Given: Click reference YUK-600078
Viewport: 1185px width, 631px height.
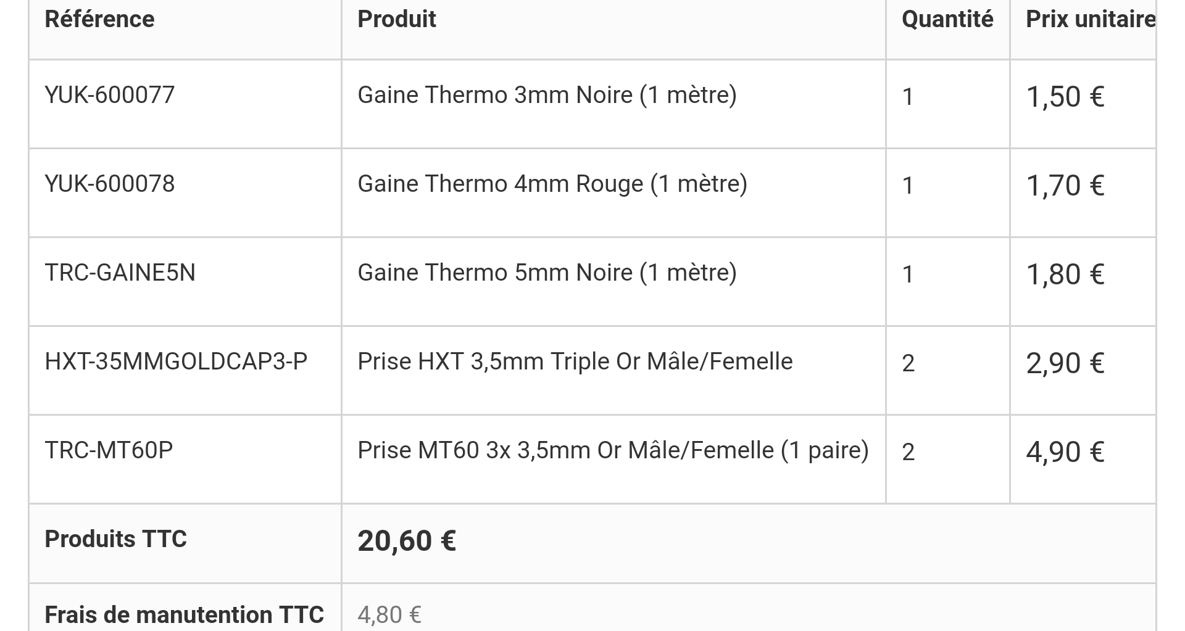Looking at the screenshot, I should 110,184.
